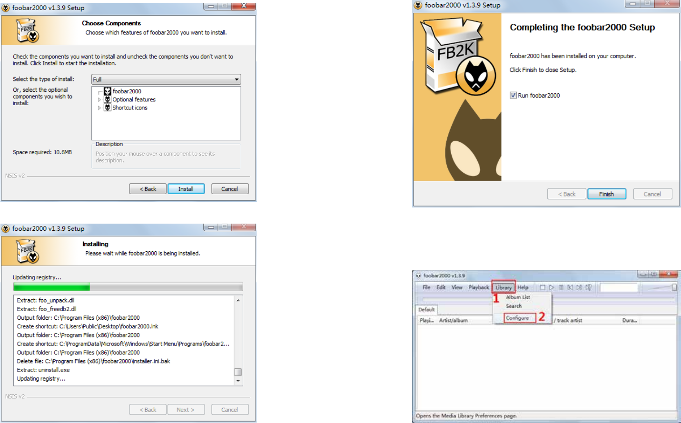Toggle the Shortcut icons component checkbox
The width and height of the screenshot is (681, 423).
click(108, 108)
